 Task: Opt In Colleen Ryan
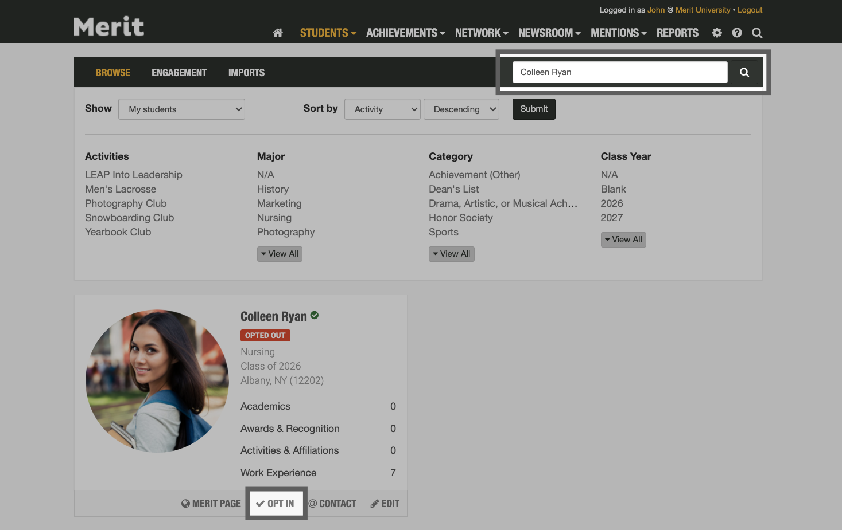(276, 503)
